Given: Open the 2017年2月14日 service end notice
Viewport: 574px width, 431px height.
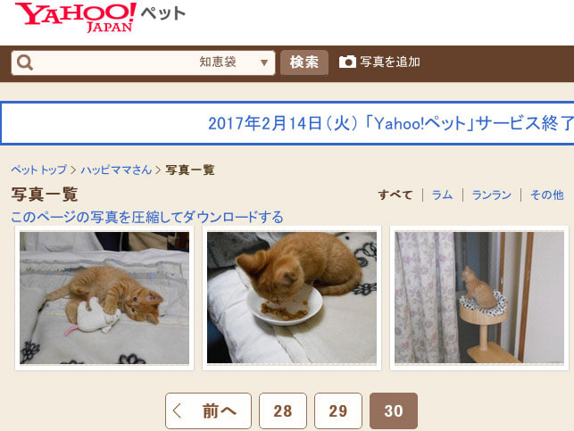Looking at the screenshot, I should (x=391, y=123).
